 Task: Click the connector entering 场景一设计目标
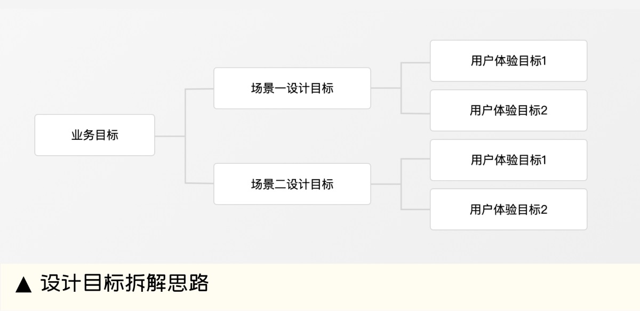199,89
